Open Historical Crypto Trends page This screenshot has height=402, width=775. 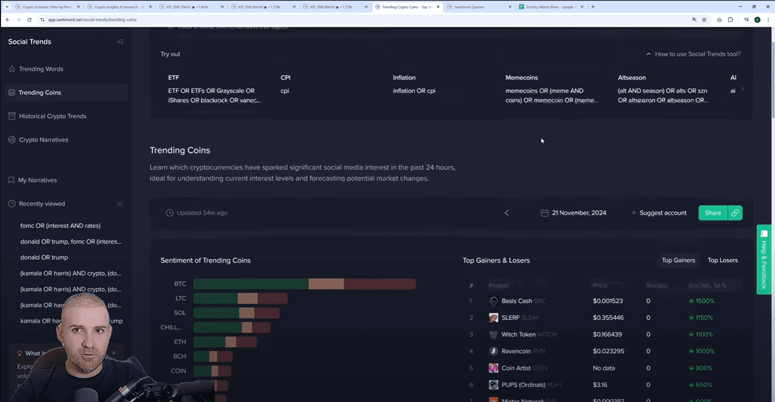click(52, 116)
